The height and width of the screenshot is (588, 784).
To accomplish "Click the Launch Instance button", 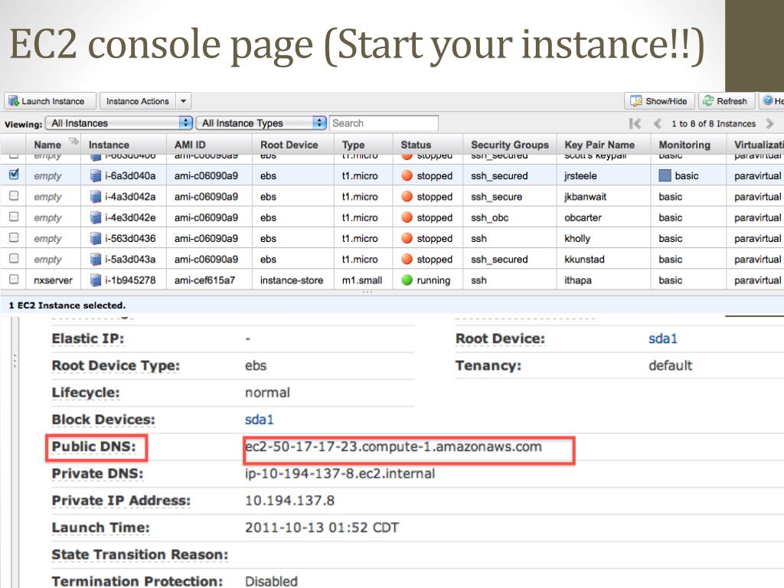I will [x=50, y=101].
